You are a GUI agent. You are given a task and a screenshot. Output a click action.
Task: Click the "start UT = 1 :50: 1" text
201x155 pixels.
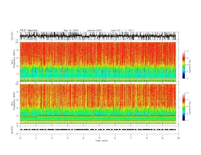[x=123, y=30]
